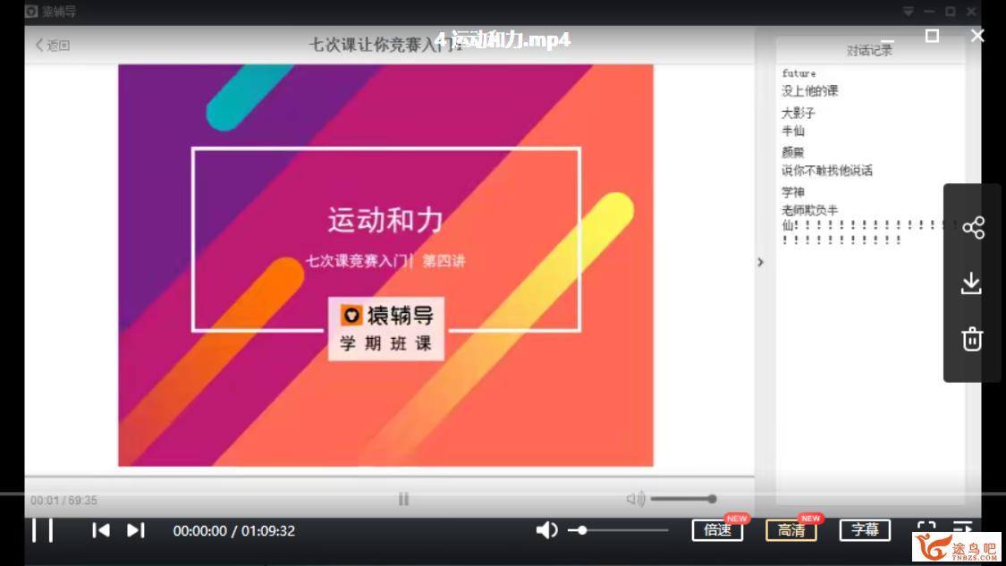Close the overlay player with the X button
Image resolution: width=1006 pixels, height=566 pixels.
point(977,35)
